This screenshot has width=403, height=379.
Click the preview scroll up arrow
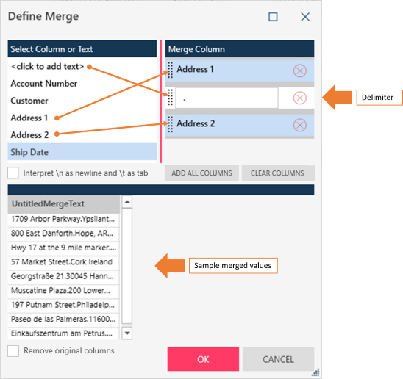126,202
